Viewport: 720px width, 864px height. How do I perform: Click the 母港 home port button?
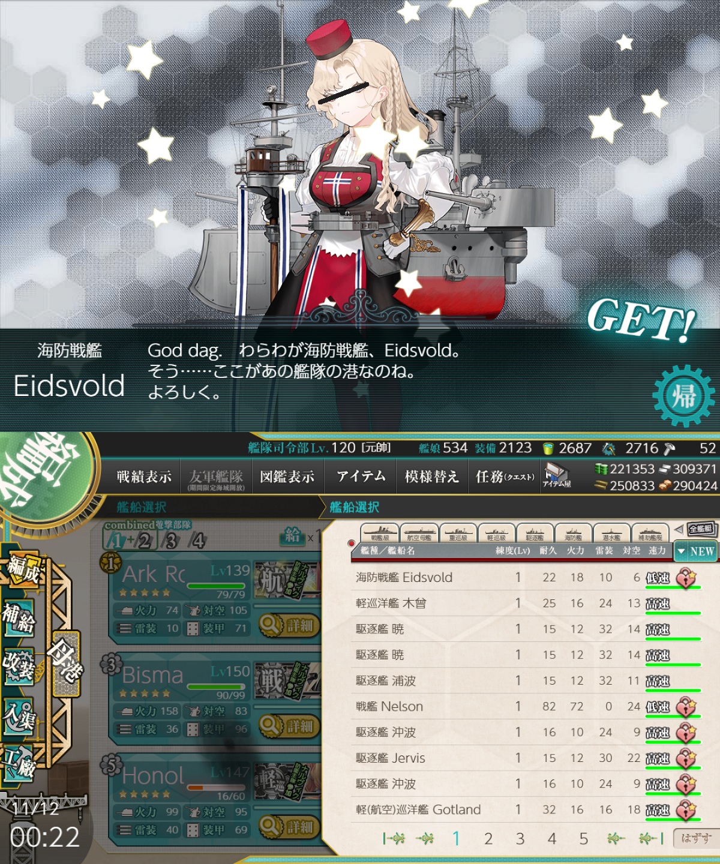66,663
